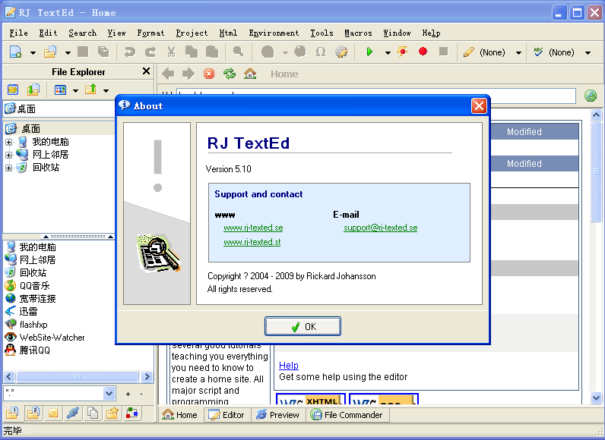
Task: Click the file list horizontal scrollbar
Action: click(78, 376)
